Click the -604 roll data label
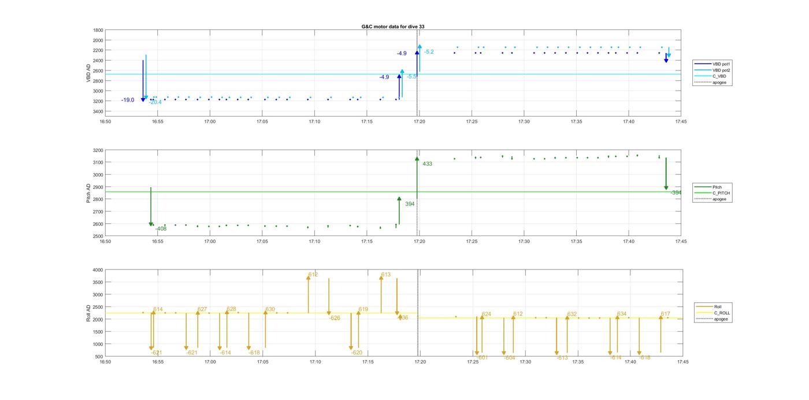 point(509,358)
